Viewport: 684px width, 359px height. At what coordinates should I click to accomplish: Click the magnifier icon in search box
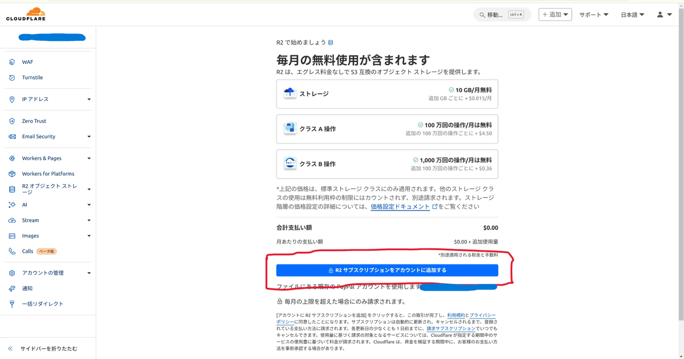coord(483,15)
